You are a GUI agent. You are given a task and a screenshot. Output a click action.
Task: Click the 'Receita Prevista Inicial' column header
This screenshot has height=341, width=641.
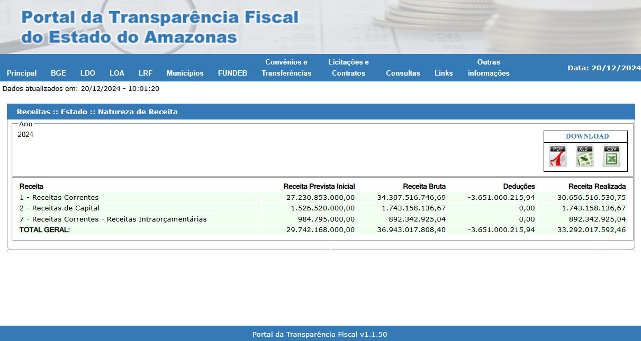tap(319, 186)
